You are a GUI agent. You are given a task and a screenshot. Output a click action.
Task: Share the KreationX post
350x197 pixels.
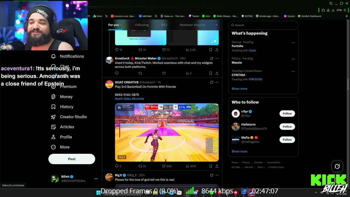tap(217, 73)
